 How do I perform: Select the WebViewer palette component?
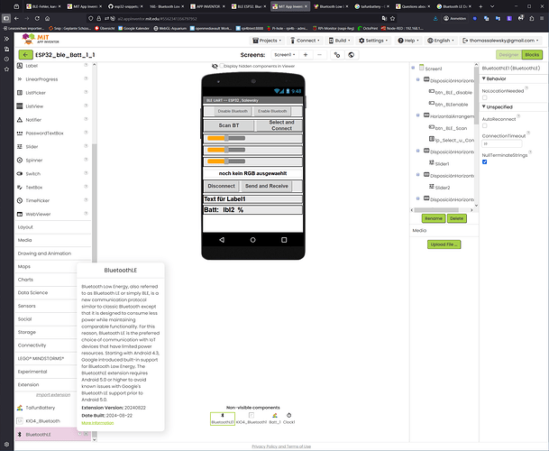tap(38, 214)
